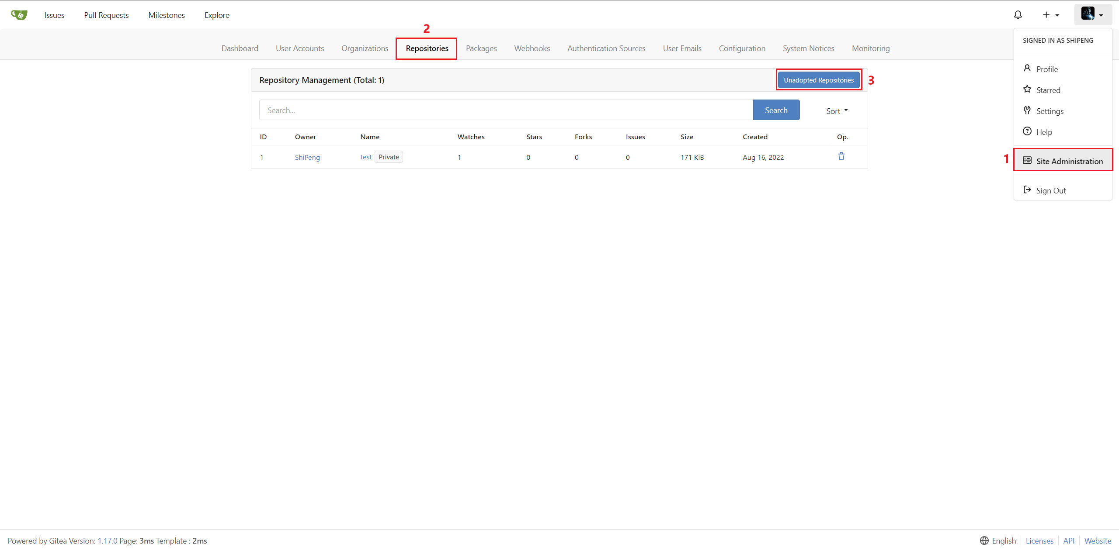1119x551 pixels.
Task: Click the Gitea logo icon
Action: coord(19,15)
